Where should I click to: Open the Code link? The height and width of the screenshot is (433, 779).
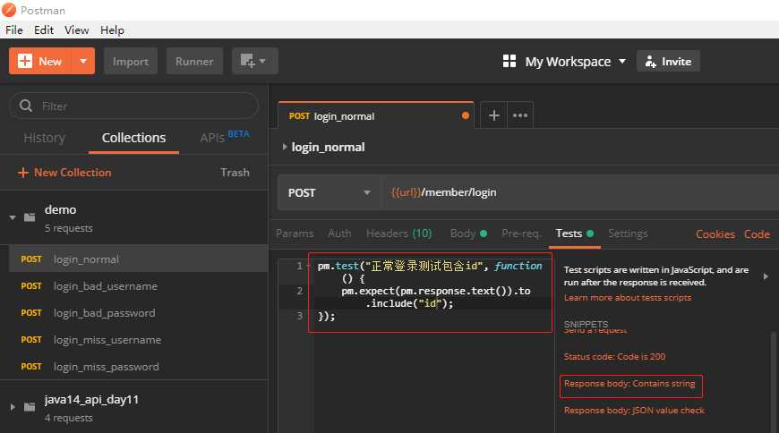click(x=757, y=233)
